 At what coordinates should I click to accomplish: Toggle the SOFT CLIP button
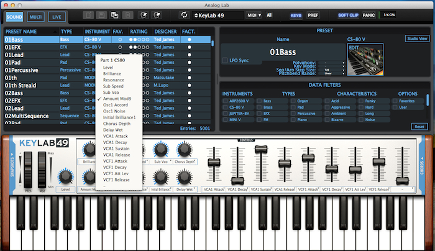tap(349, 16)
